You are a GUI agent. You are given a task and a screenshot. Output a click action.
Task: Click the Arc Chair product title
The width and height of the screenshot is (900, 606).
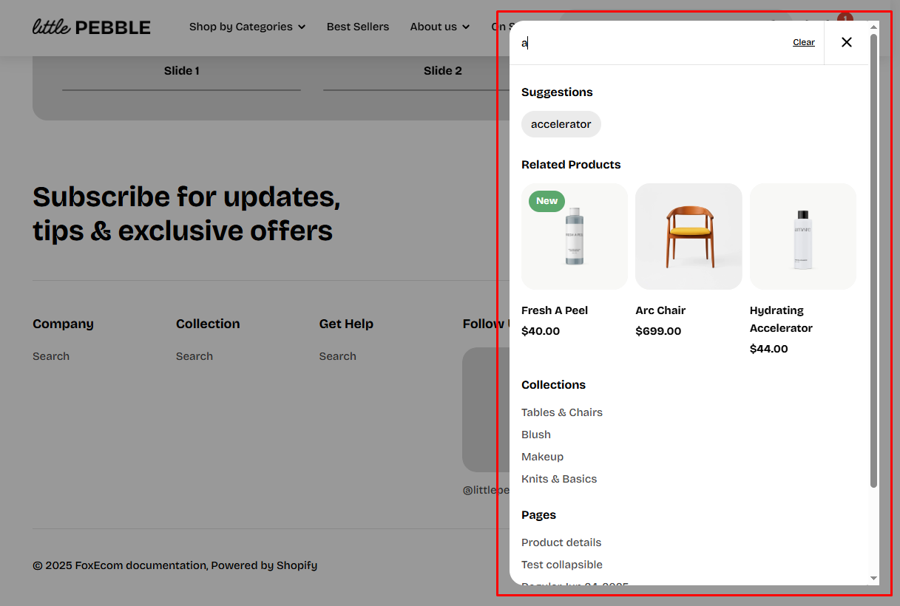[660, 310]
